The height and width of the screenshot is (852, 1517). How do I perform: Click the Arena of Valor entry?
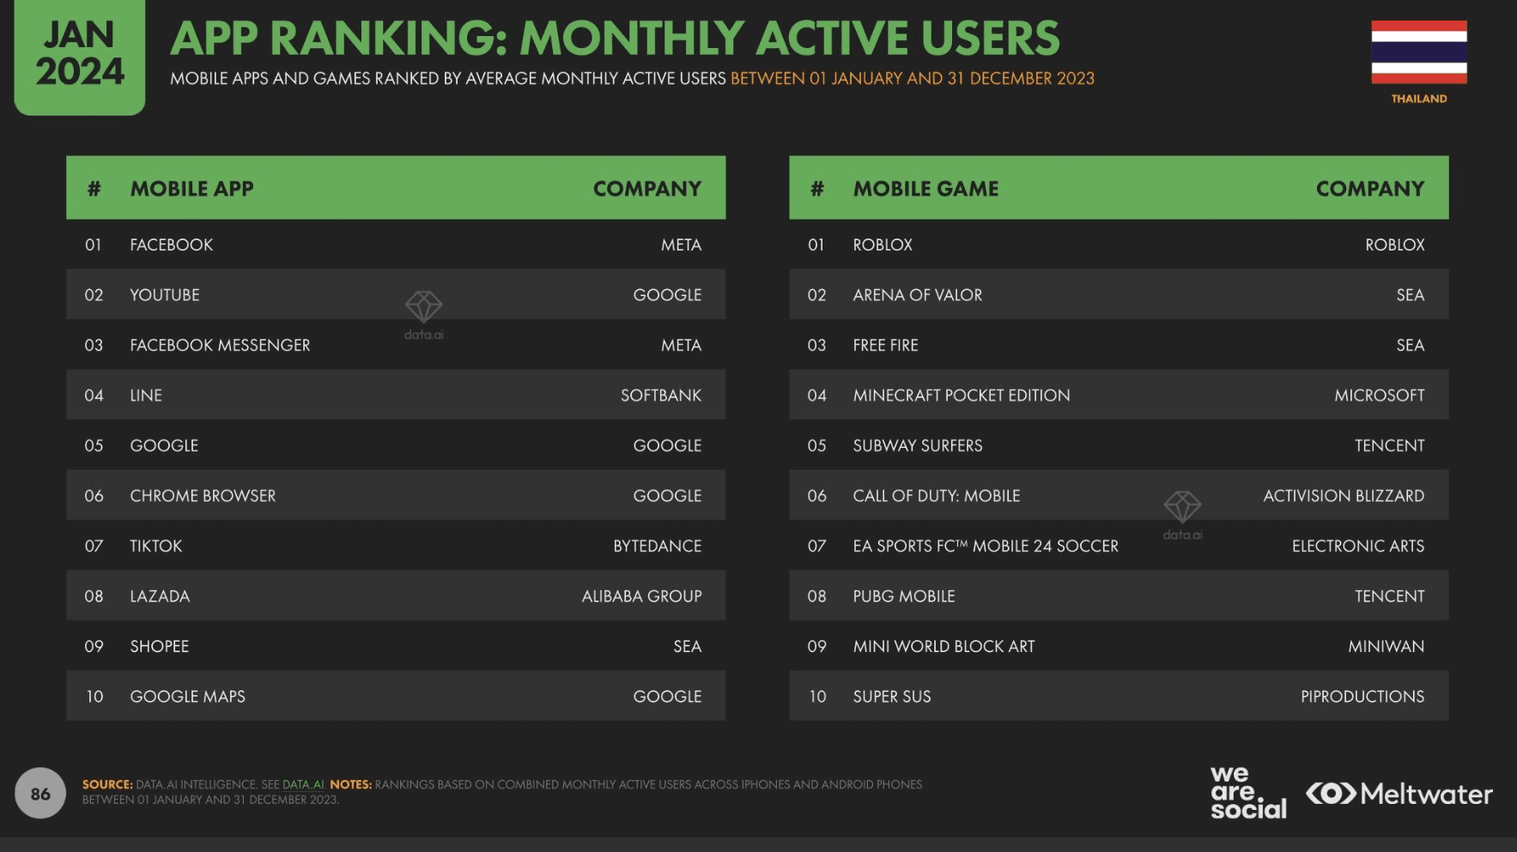pyautogui.click(x=917, y=295)
